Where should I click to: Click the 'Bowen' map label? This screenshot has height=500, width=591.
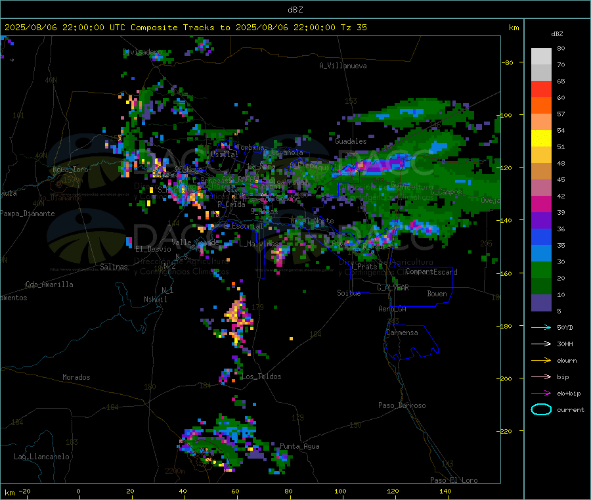click(437, 294)
